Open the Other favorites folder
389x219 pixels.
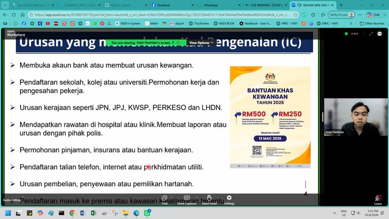click(x=372, y=23)
